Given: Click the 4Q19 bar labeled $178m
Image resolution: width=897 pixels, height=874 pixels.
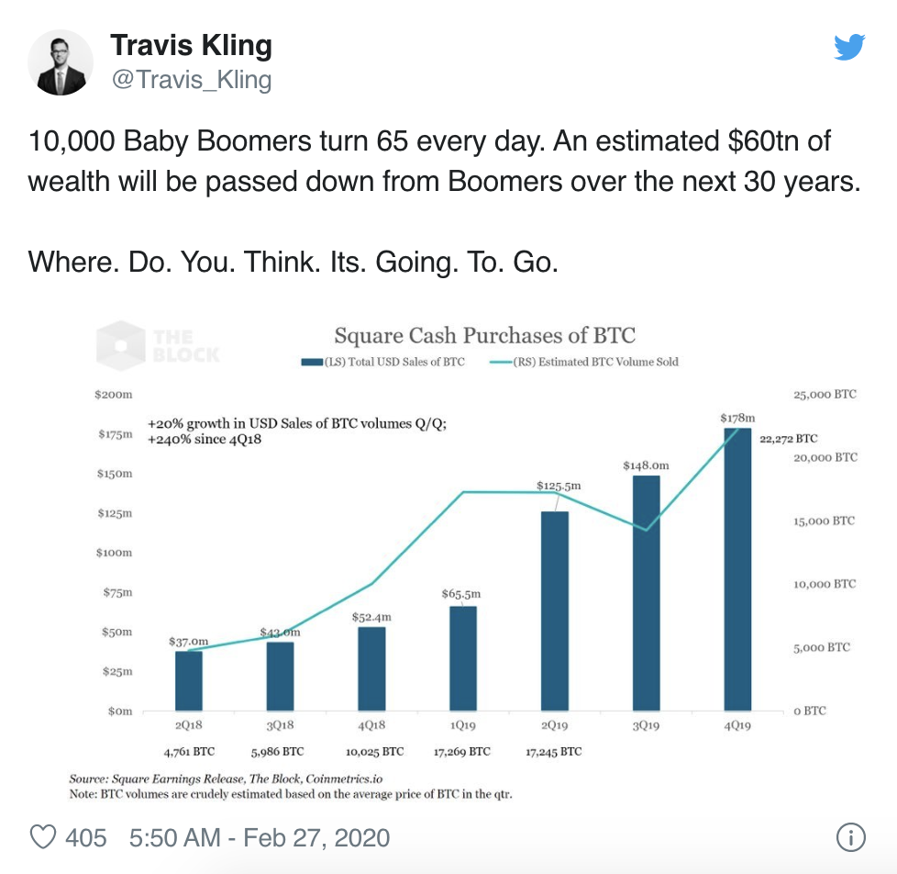Looking at the screenshot, I should pos(737,569).
